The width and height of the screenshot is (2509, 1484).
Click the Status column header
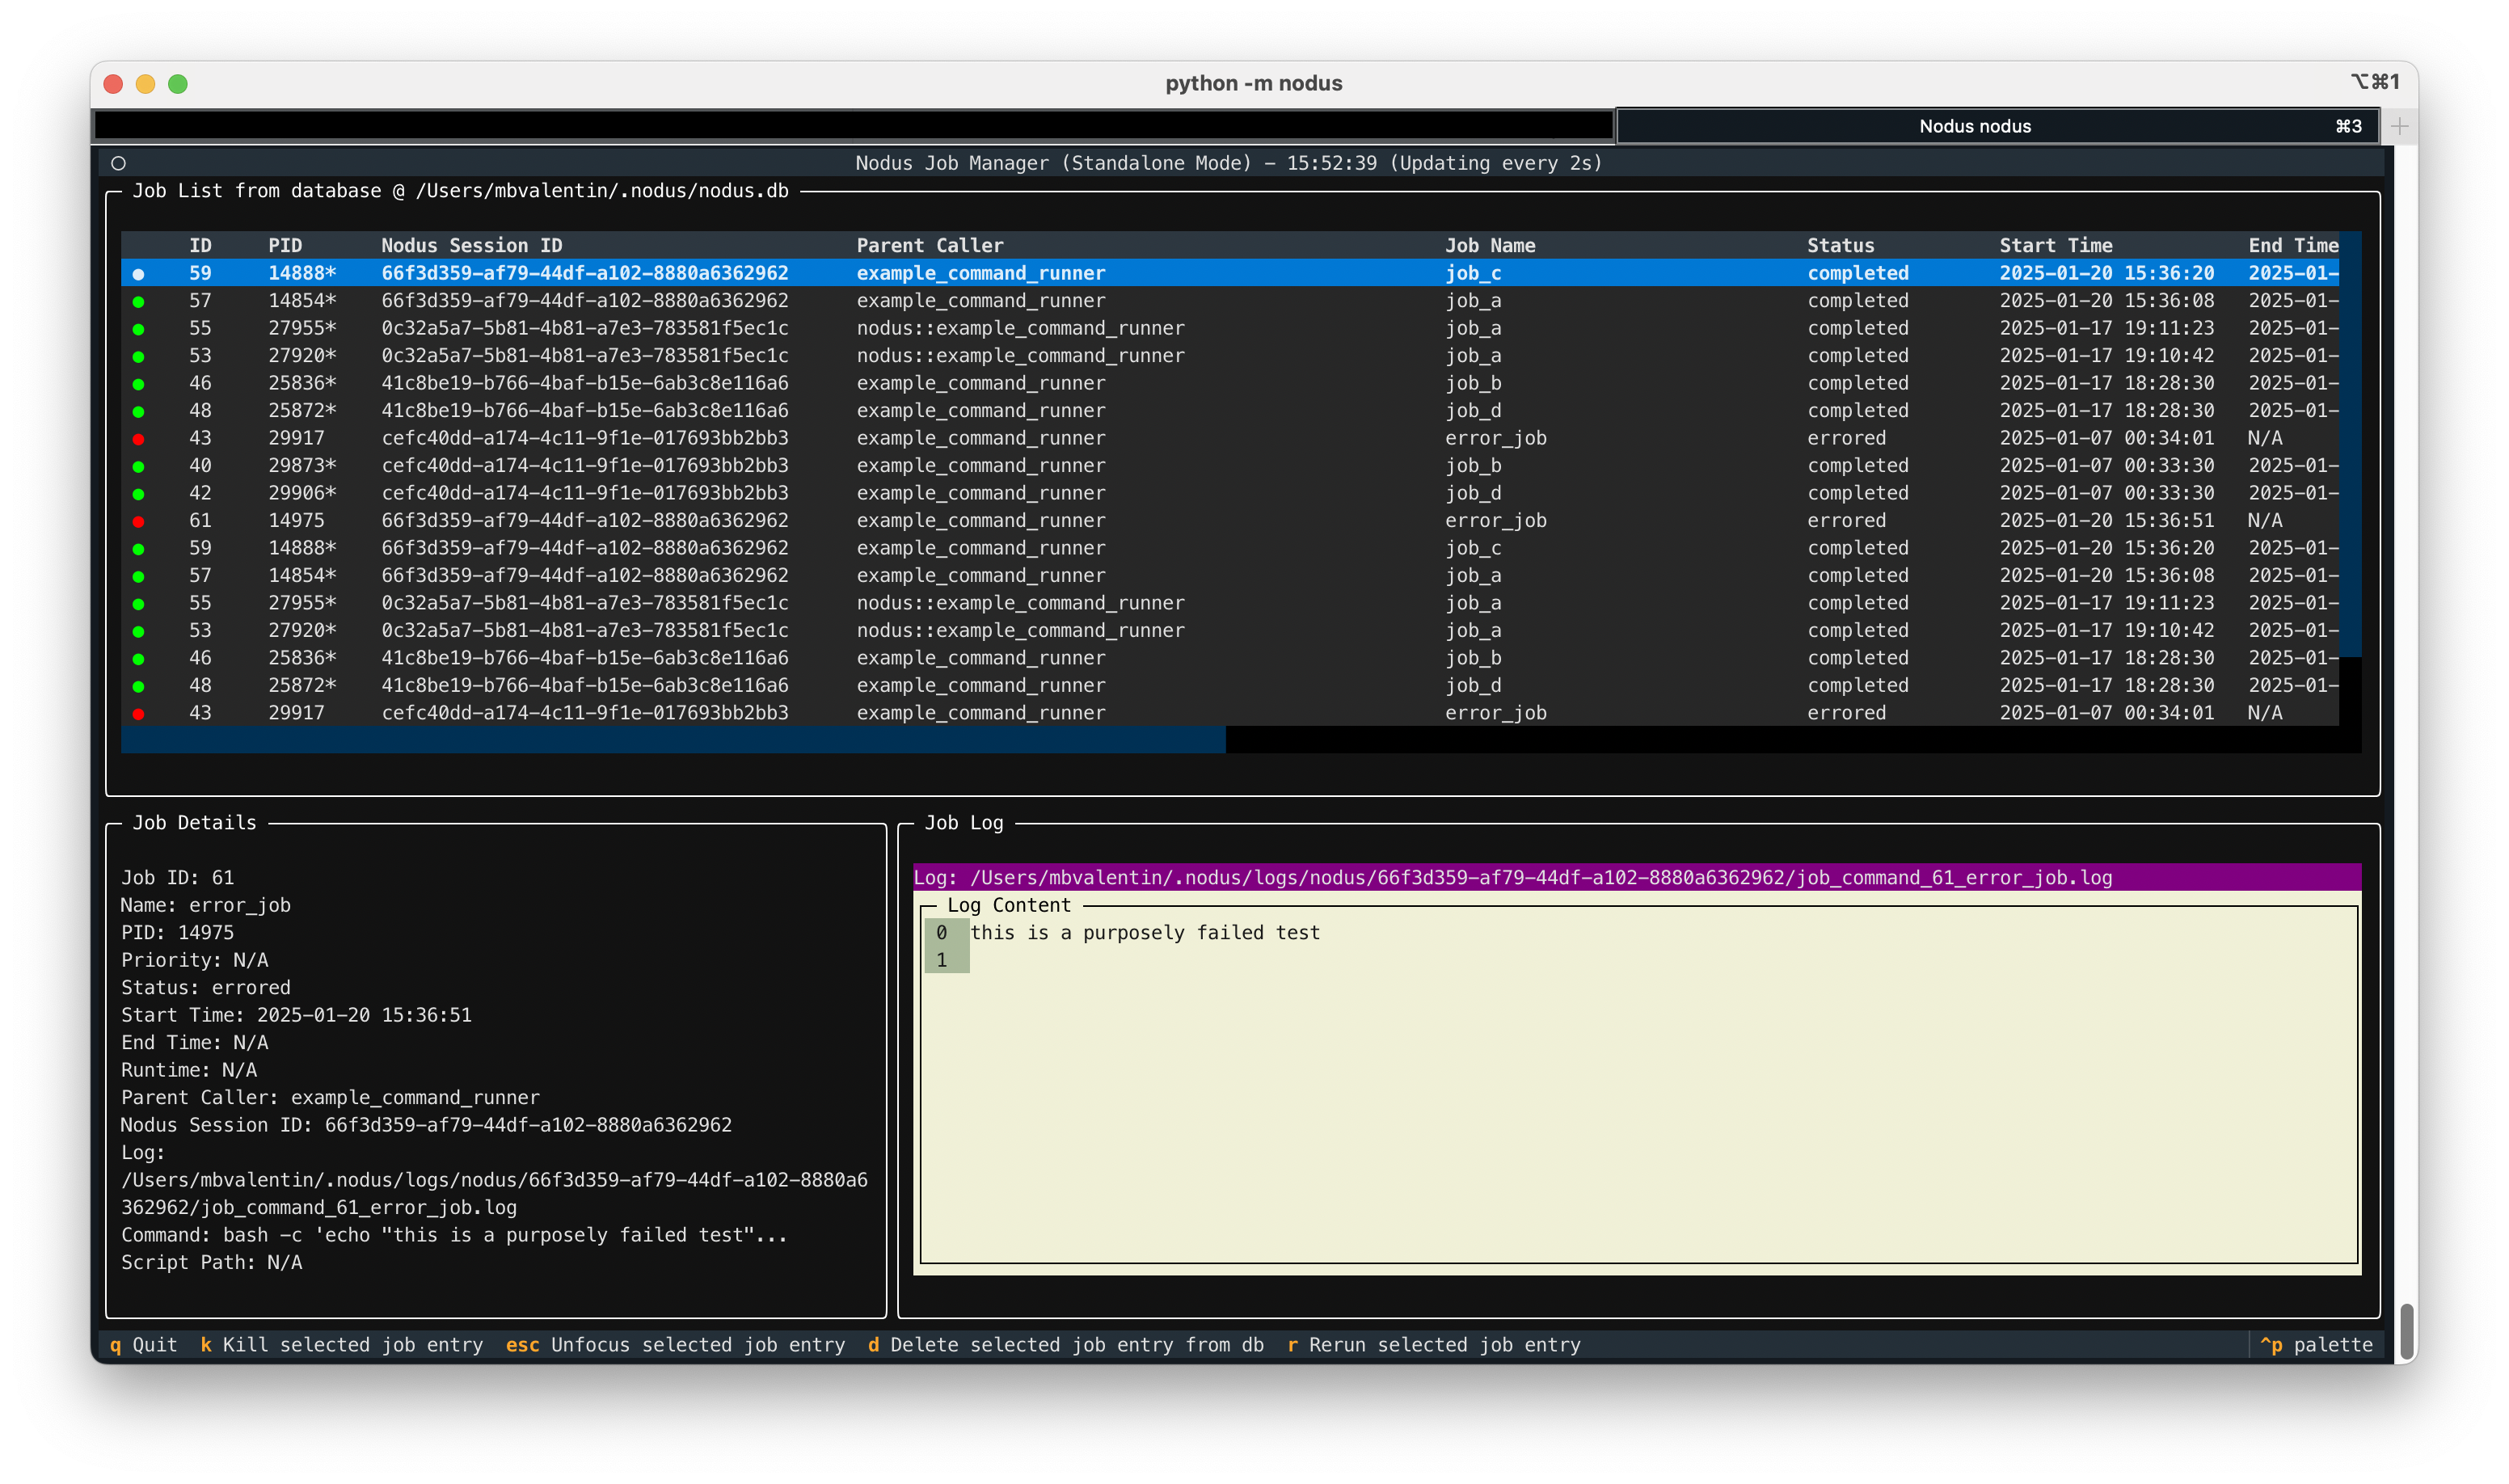1840,245
